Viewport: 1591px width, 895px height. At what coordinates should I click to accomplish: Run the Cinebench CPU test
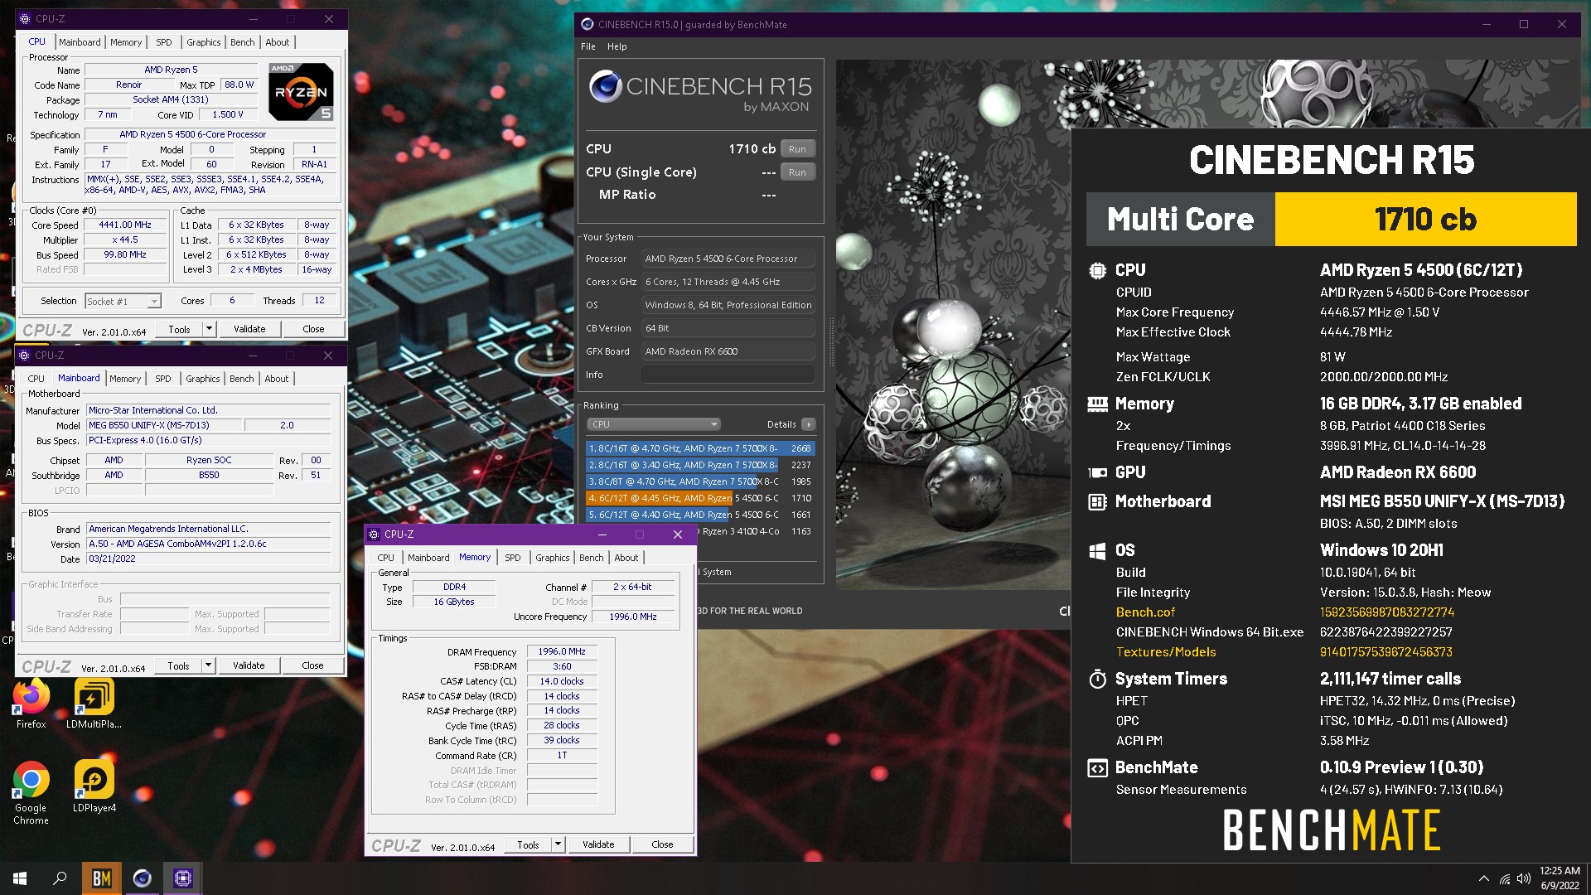point(797,149)
